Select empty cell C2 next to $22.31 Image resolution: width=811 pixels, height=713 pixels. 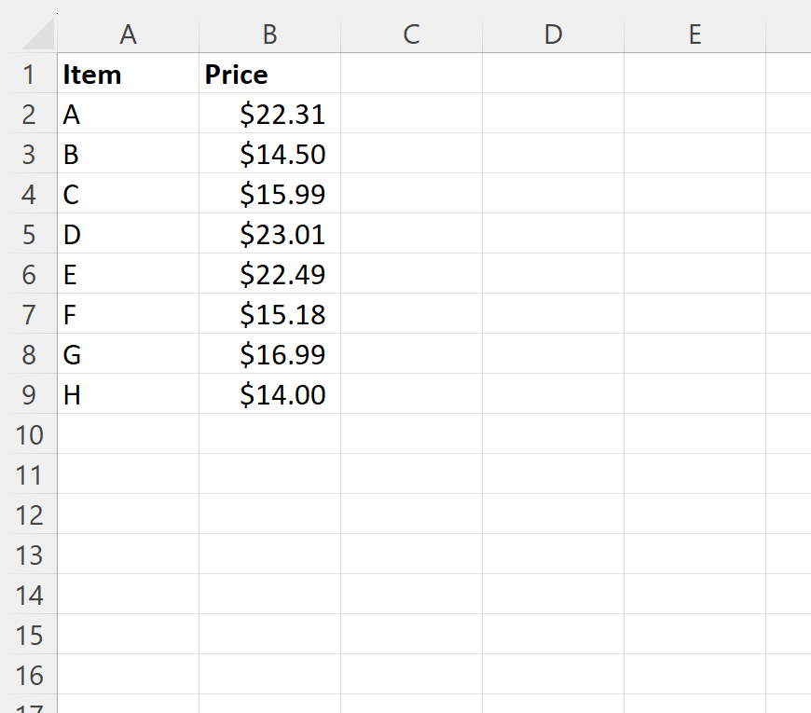click(x=410, y=114)
